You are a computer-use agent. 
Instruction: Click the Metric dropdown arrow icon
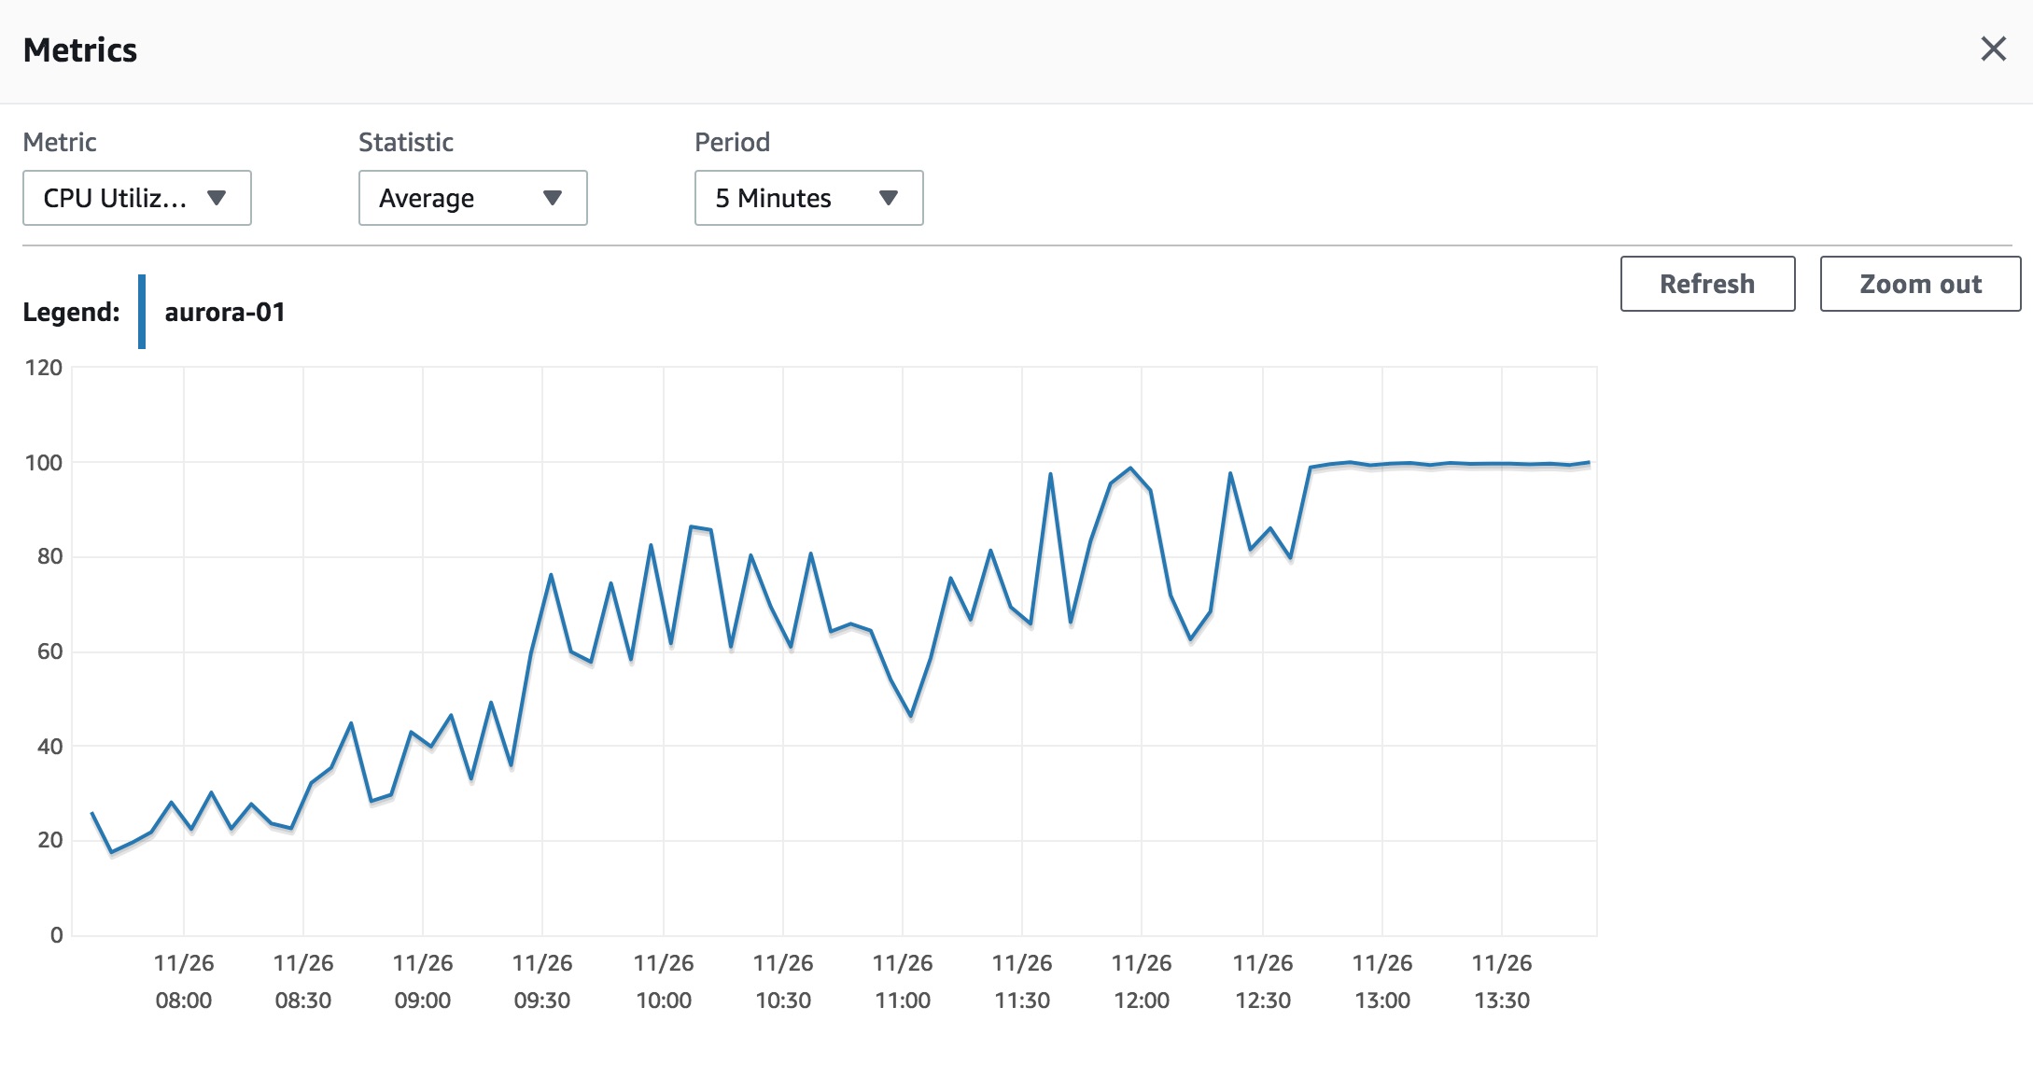(x=217, y=198)
